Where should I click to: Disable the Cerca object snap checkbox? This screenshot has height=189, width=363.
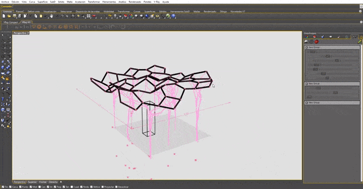(x=11, y=186)
